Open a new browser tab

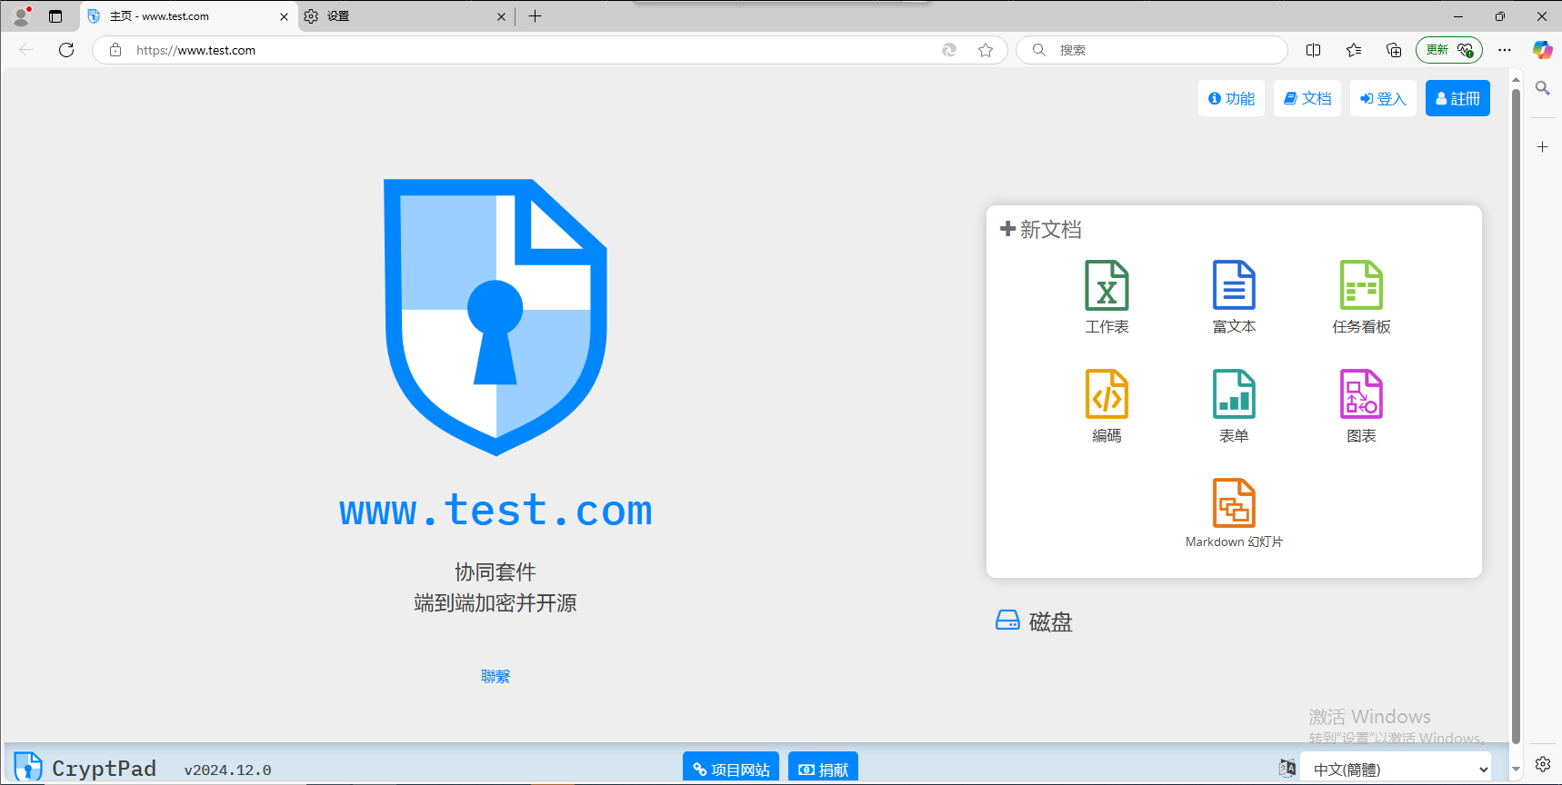point(536,16)
